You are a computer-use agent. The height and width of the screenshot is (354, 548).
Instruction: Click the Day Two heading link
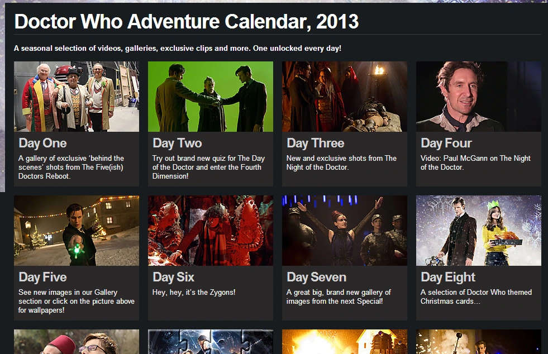pos(177,143)
